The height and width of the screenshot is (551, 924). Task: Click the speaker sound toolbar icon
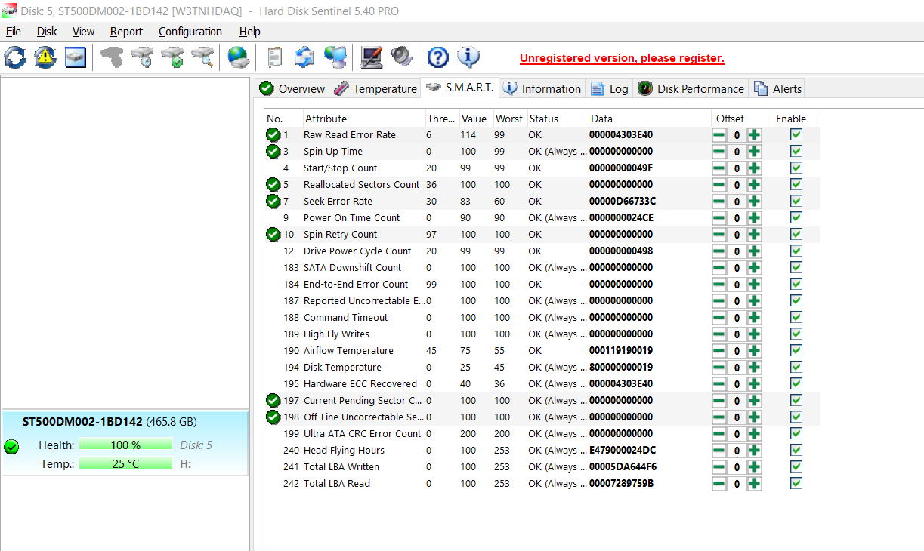(x=401, y=57)
